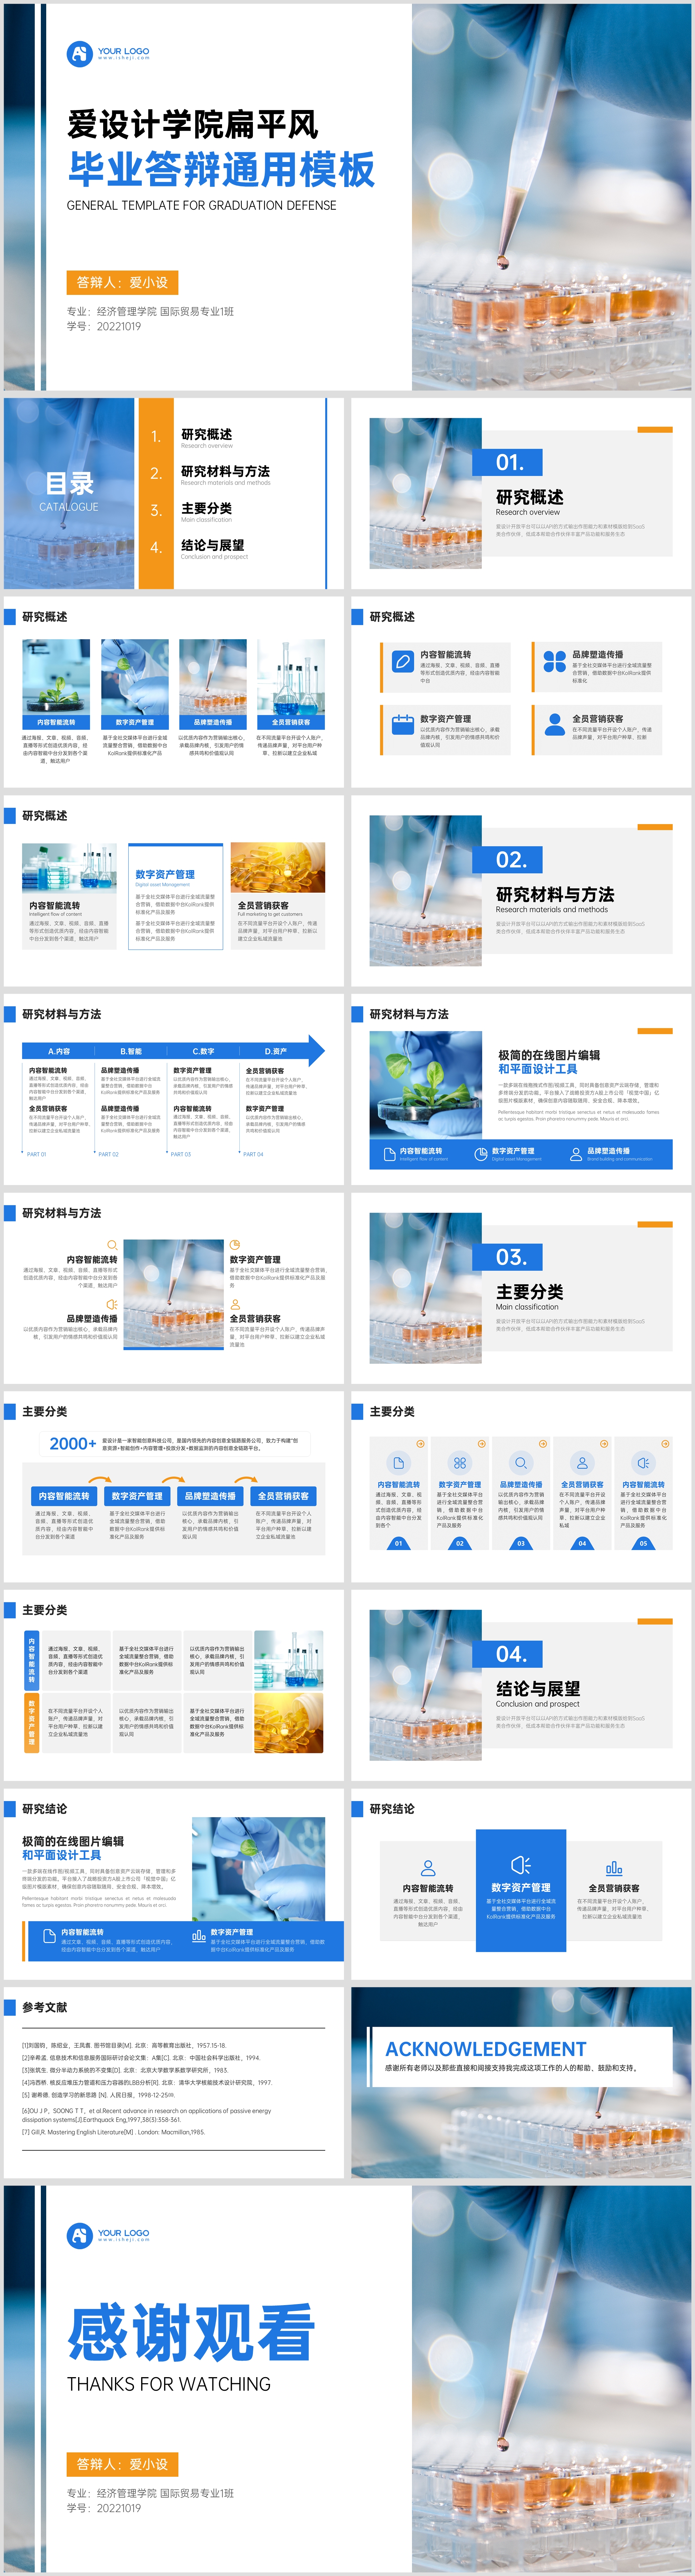The image size is (695, 2576).
Task: Click the person icon beside 品牌塑造传播 in the plant-photo slide's blue bar
Action: (x=576, y=1154)
